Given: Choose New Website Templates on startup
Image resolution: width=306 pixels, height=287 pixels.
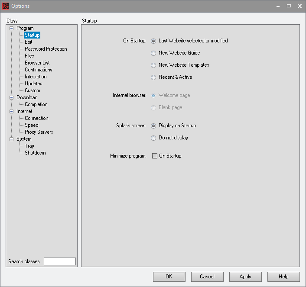Looking at the screenshot, I should tap(153, 65).
